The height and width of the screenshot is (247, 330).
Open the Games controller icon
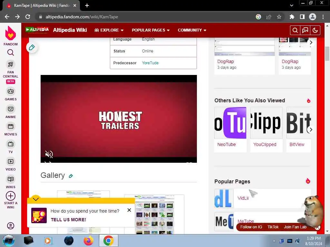pos(11,91)
